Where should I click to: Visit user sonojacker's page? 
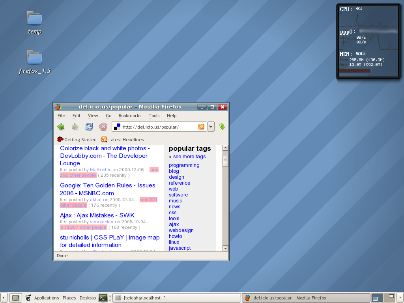tap(102, 222)
